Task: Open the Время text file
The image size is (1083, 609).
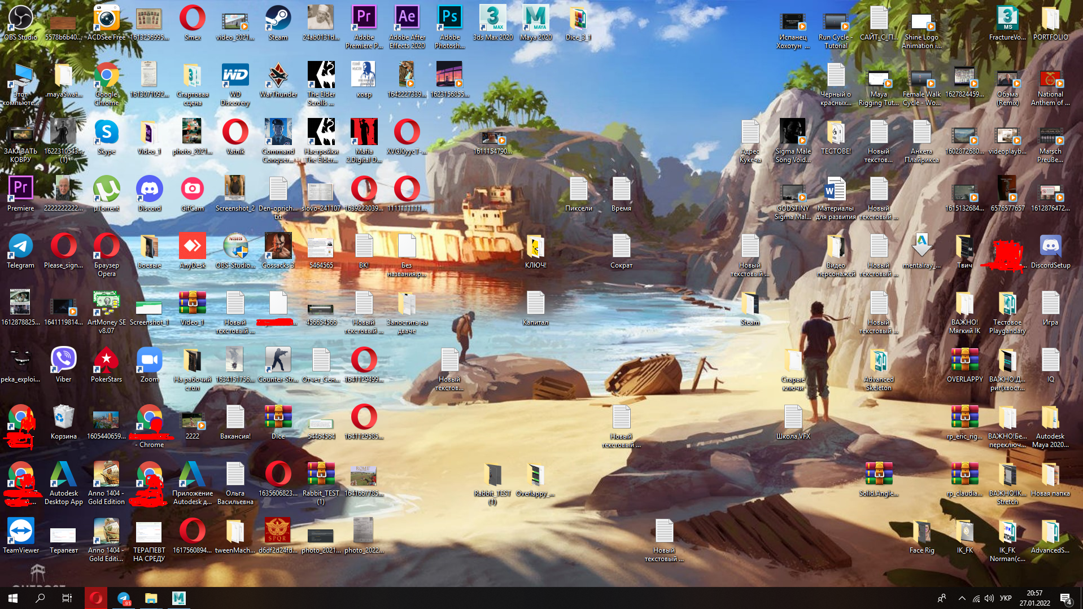Action: click(x=621, y=194)
